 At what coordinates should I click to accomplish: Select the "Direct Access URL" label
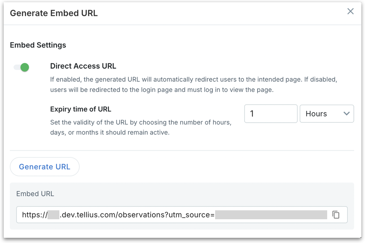[x=83, y=66]
